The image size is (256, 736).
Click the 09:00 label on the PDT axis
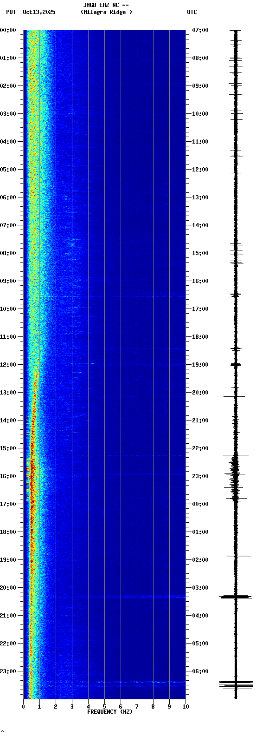tap(8, 281)
